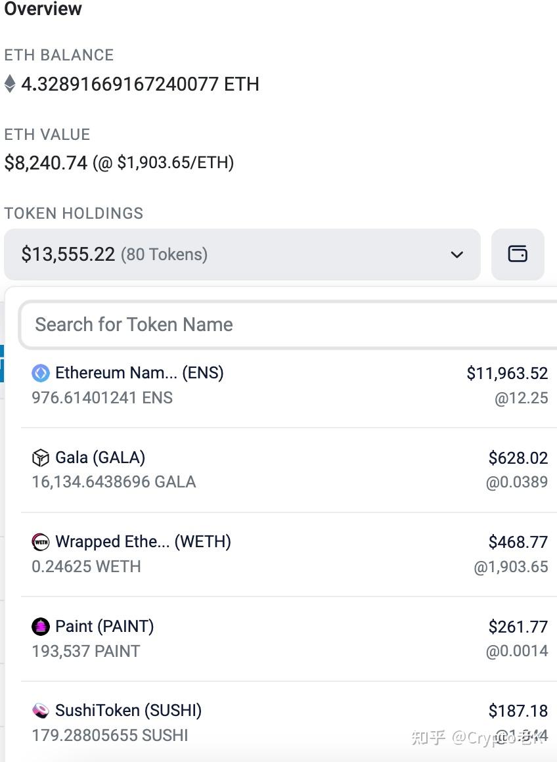Open the Ethereum Nam... (ENS) token entry
The height and width of the screenshot is (762, 557).
pyautogui.click(x=139, y=373)
